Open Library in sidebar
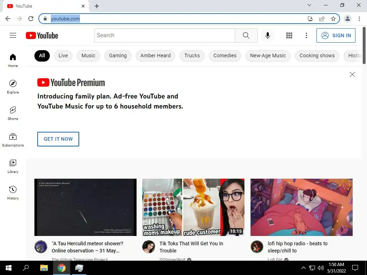Image resolution: width=367 pixels, height=275 pixels. 13,166
